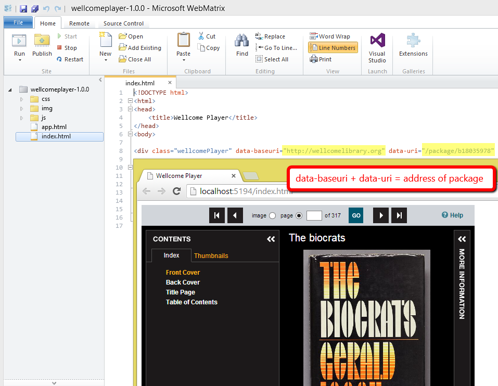Open the Find tool

(x=242, y=45)
